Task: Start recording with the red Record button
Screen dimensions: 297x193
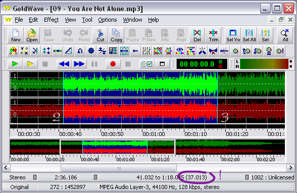Action: pos(113,64)
